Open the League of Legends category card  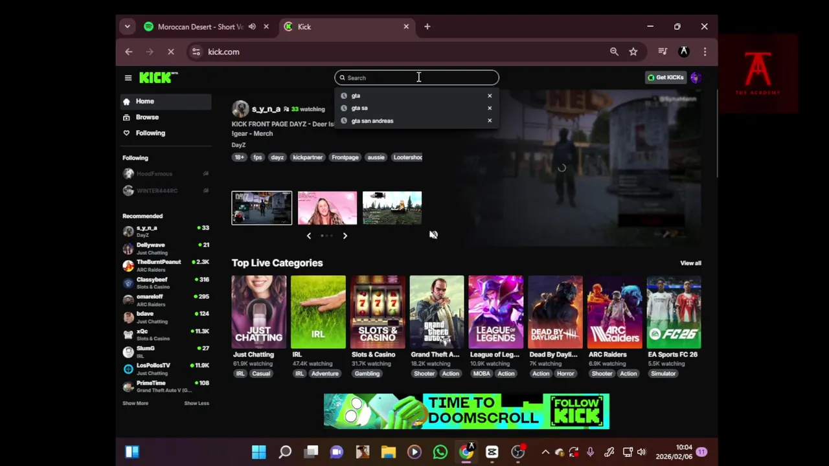tap(496, 312)
